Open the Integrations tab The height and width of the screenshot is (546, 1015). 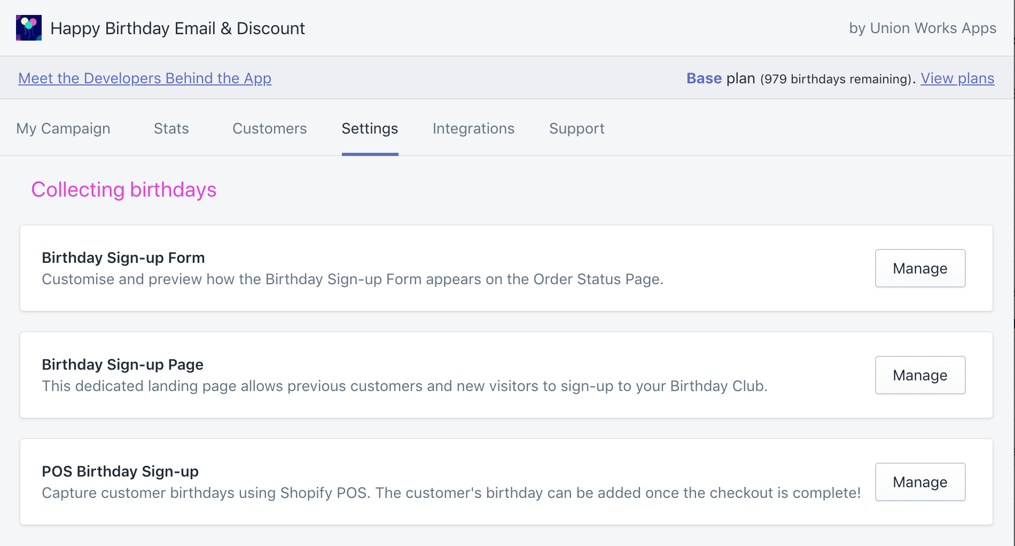[473, 129]
